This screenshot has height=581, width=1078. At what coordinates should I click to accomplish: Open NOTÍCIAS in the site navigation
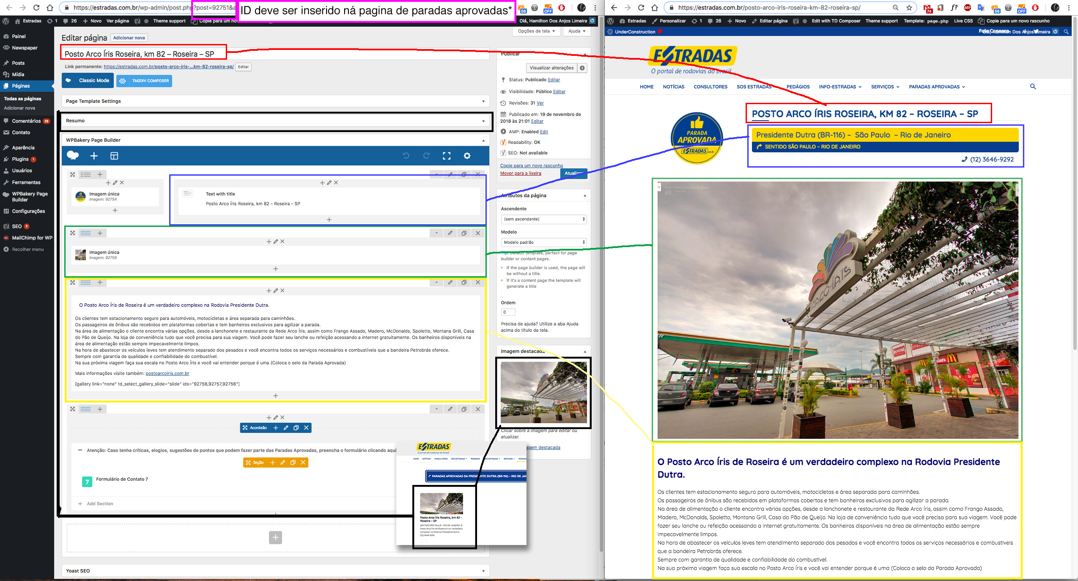click(x=673, y=87)
